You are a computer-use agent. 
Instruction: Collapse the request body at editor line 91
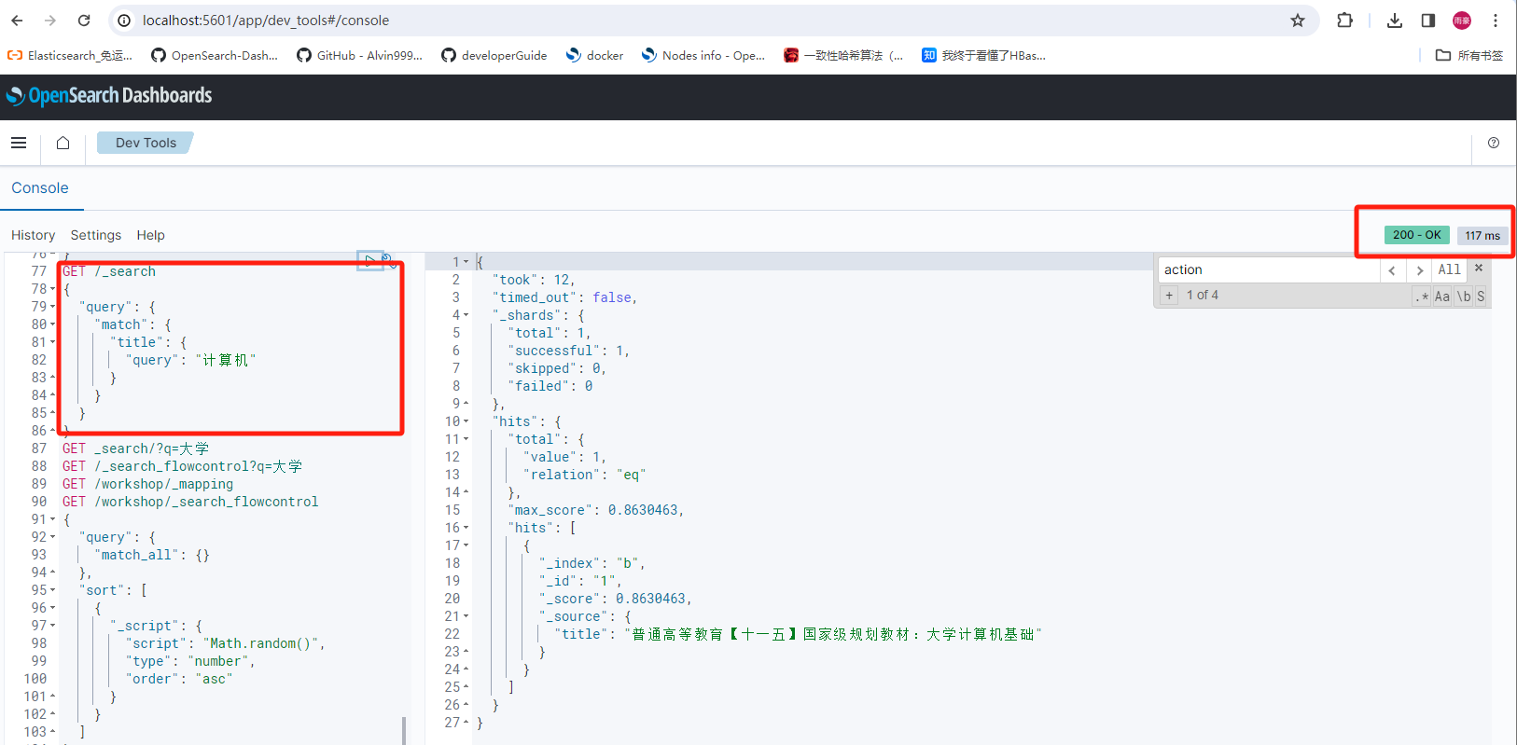coord(52,519)
